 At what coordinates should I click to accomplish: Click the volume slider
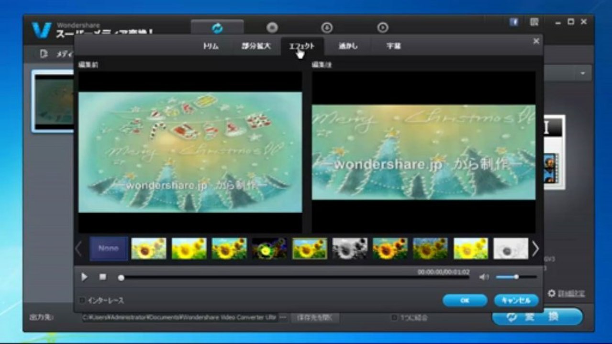[x=516, y=277]
